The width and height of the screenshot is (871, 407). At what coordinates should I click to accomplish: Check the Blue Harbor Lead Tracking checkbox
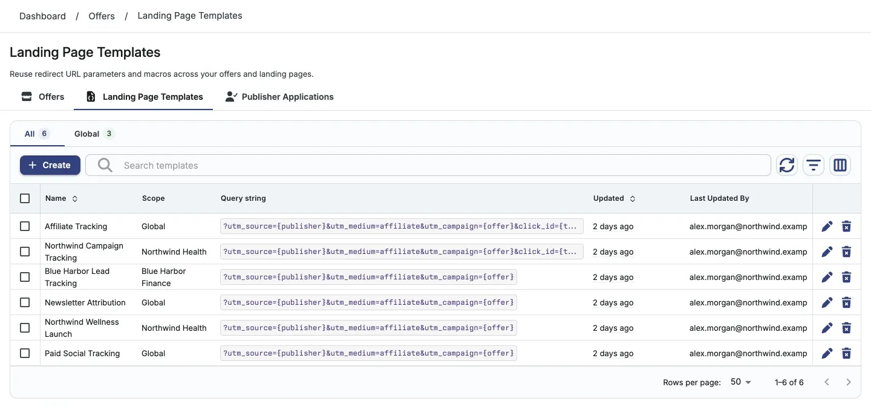pos(25,277)
